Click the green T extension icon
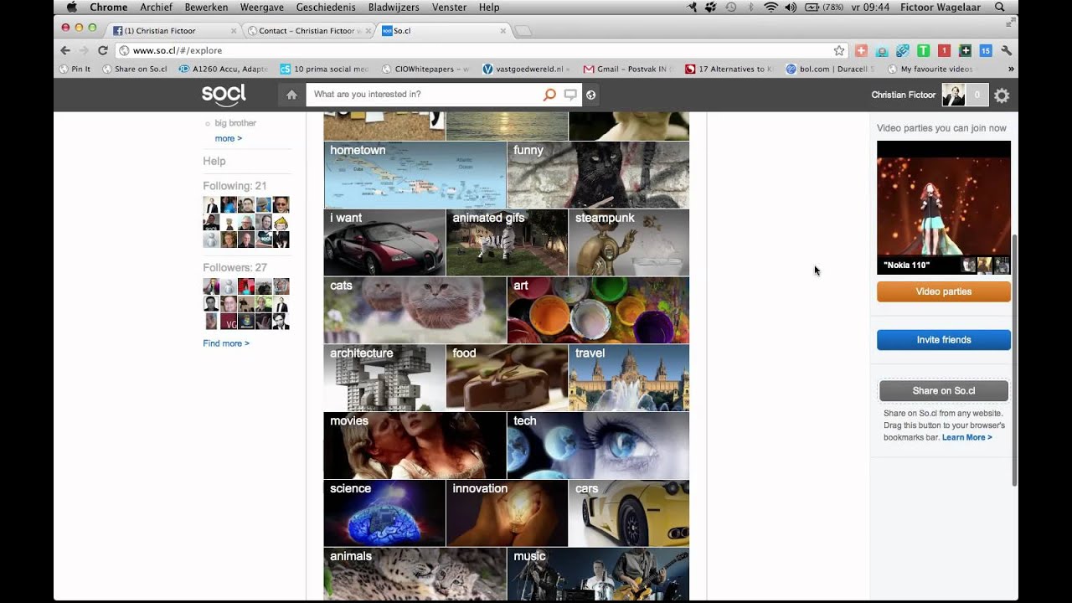1072x603 pixels. click(923, 50)
